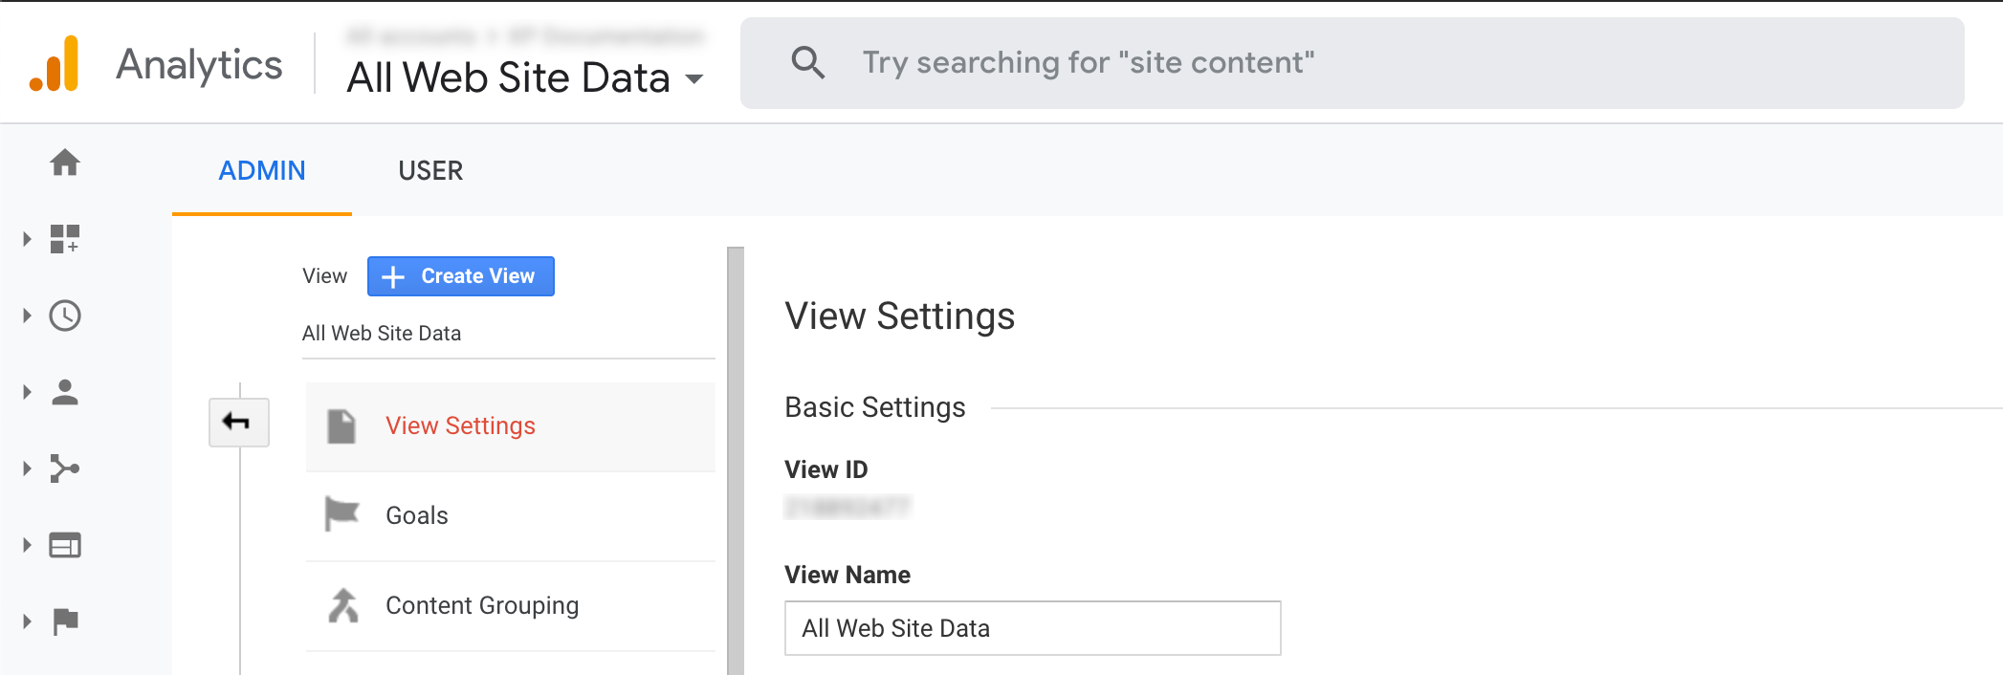Open Realtime reports clock icon
This screenshot has width=2003, height=675.
pos(65,316)
